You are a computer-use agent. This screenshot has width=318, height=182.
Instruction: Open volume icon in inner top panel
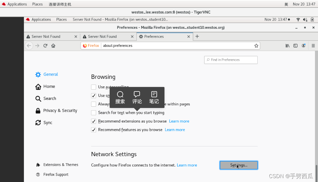click(305, 19)
